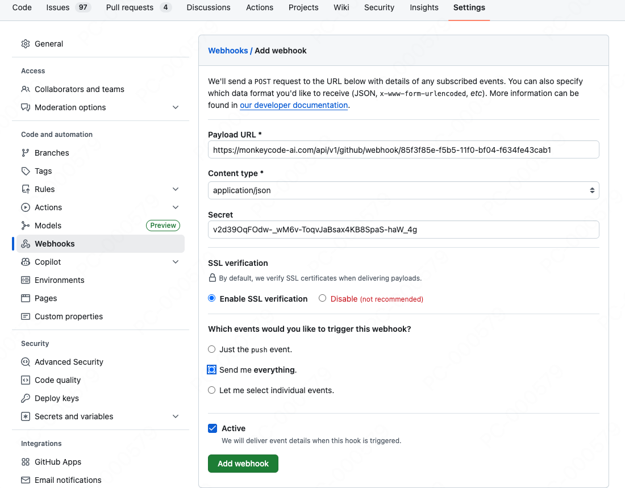Expand the Secrets and variables section
The image size is (625, 488).
pos(176,416)
